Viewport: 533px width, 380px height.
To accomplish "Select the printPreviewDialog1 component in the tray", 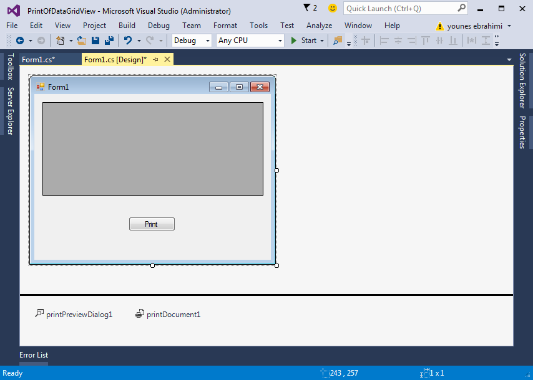I will click(x=74, y=315).
